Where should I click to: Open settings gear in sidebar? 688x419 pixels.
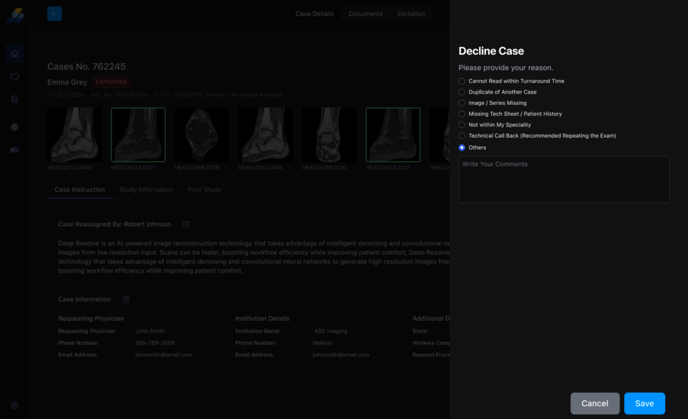point(14,405)
